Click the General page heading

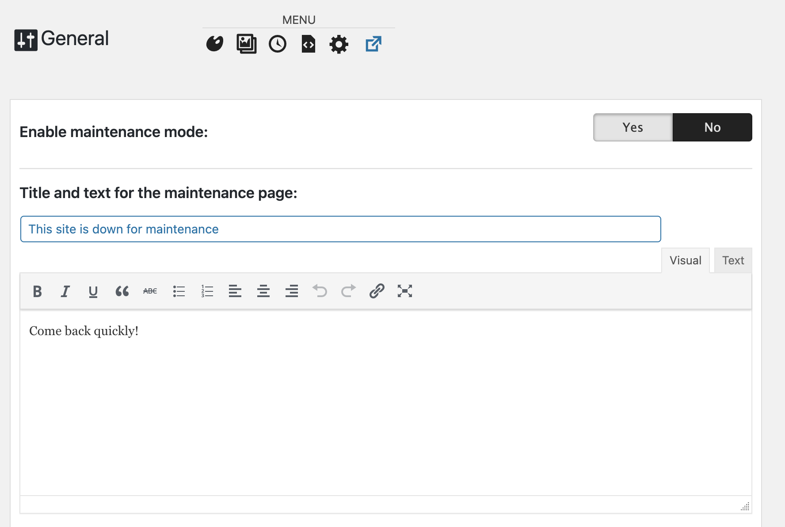point(75,38)
